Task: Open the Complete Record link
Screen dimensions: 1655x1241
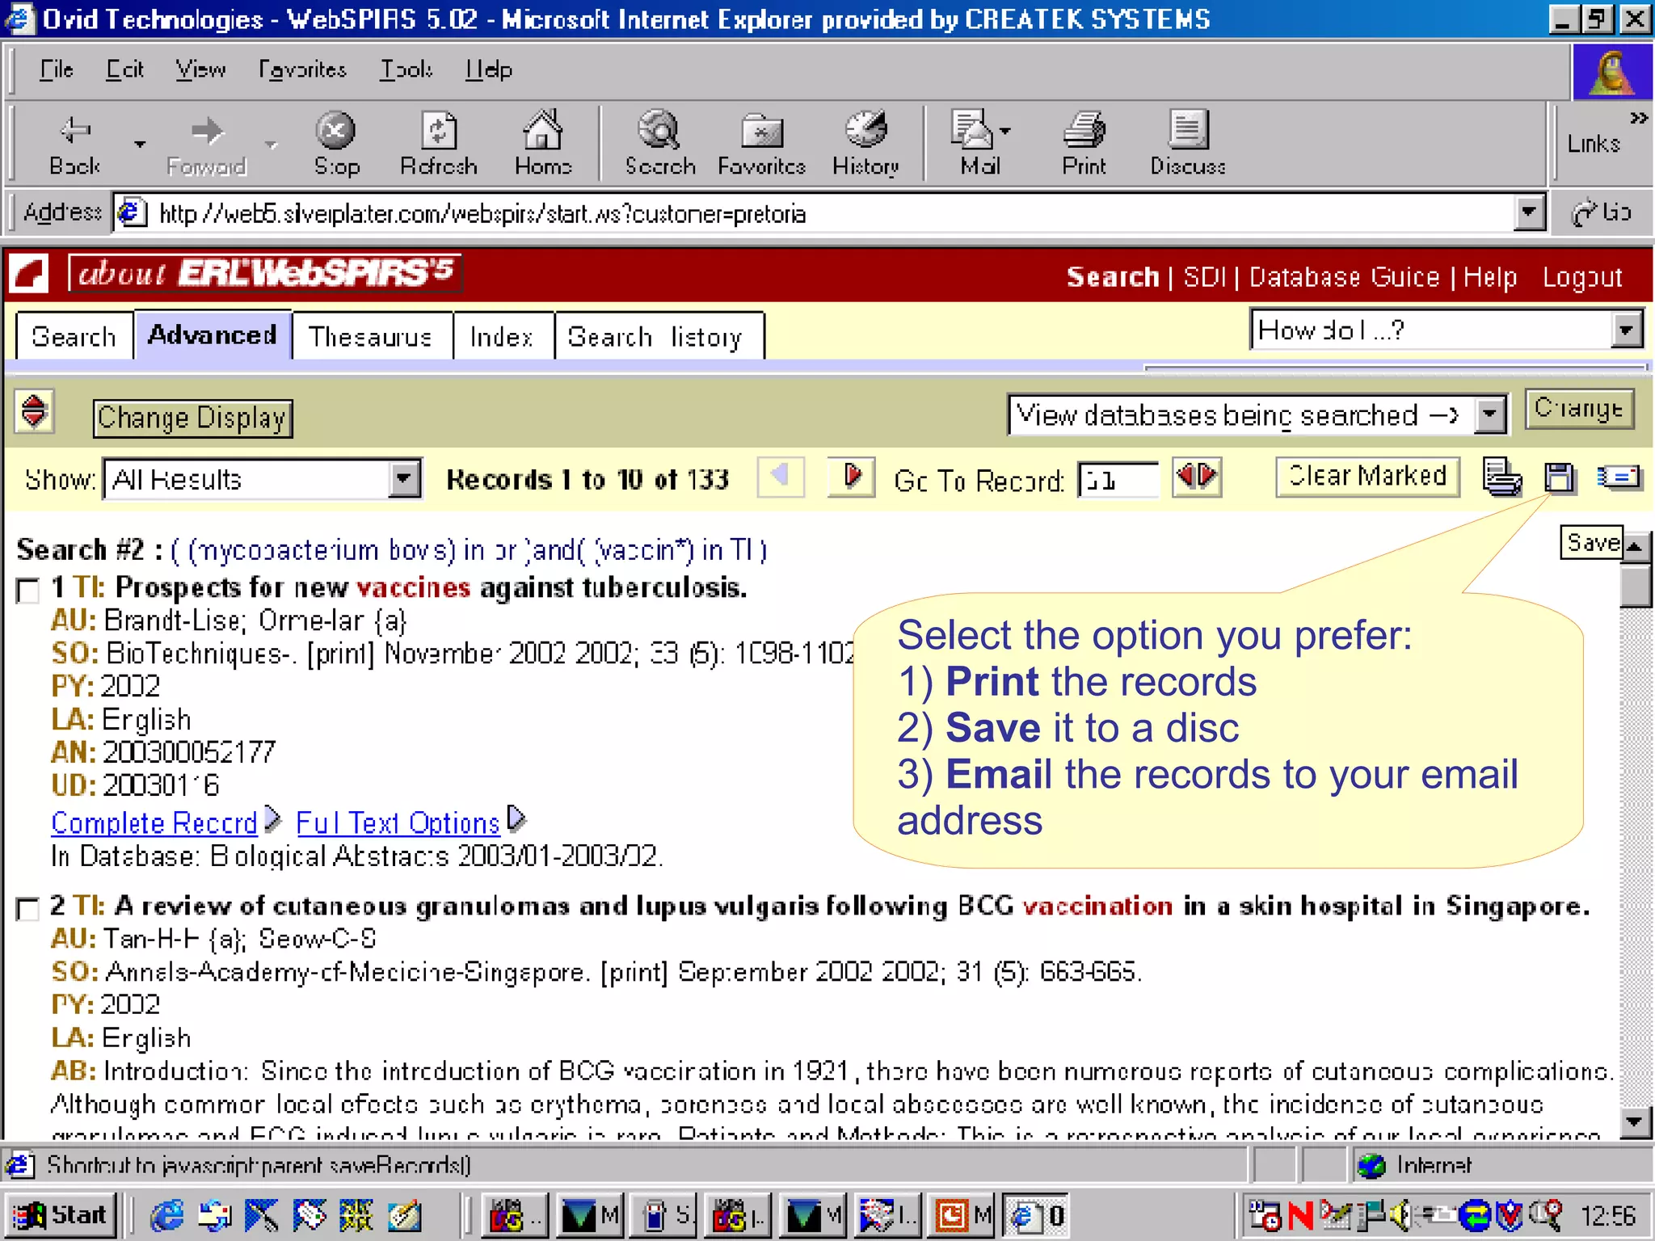Action: tap(154, 822)
